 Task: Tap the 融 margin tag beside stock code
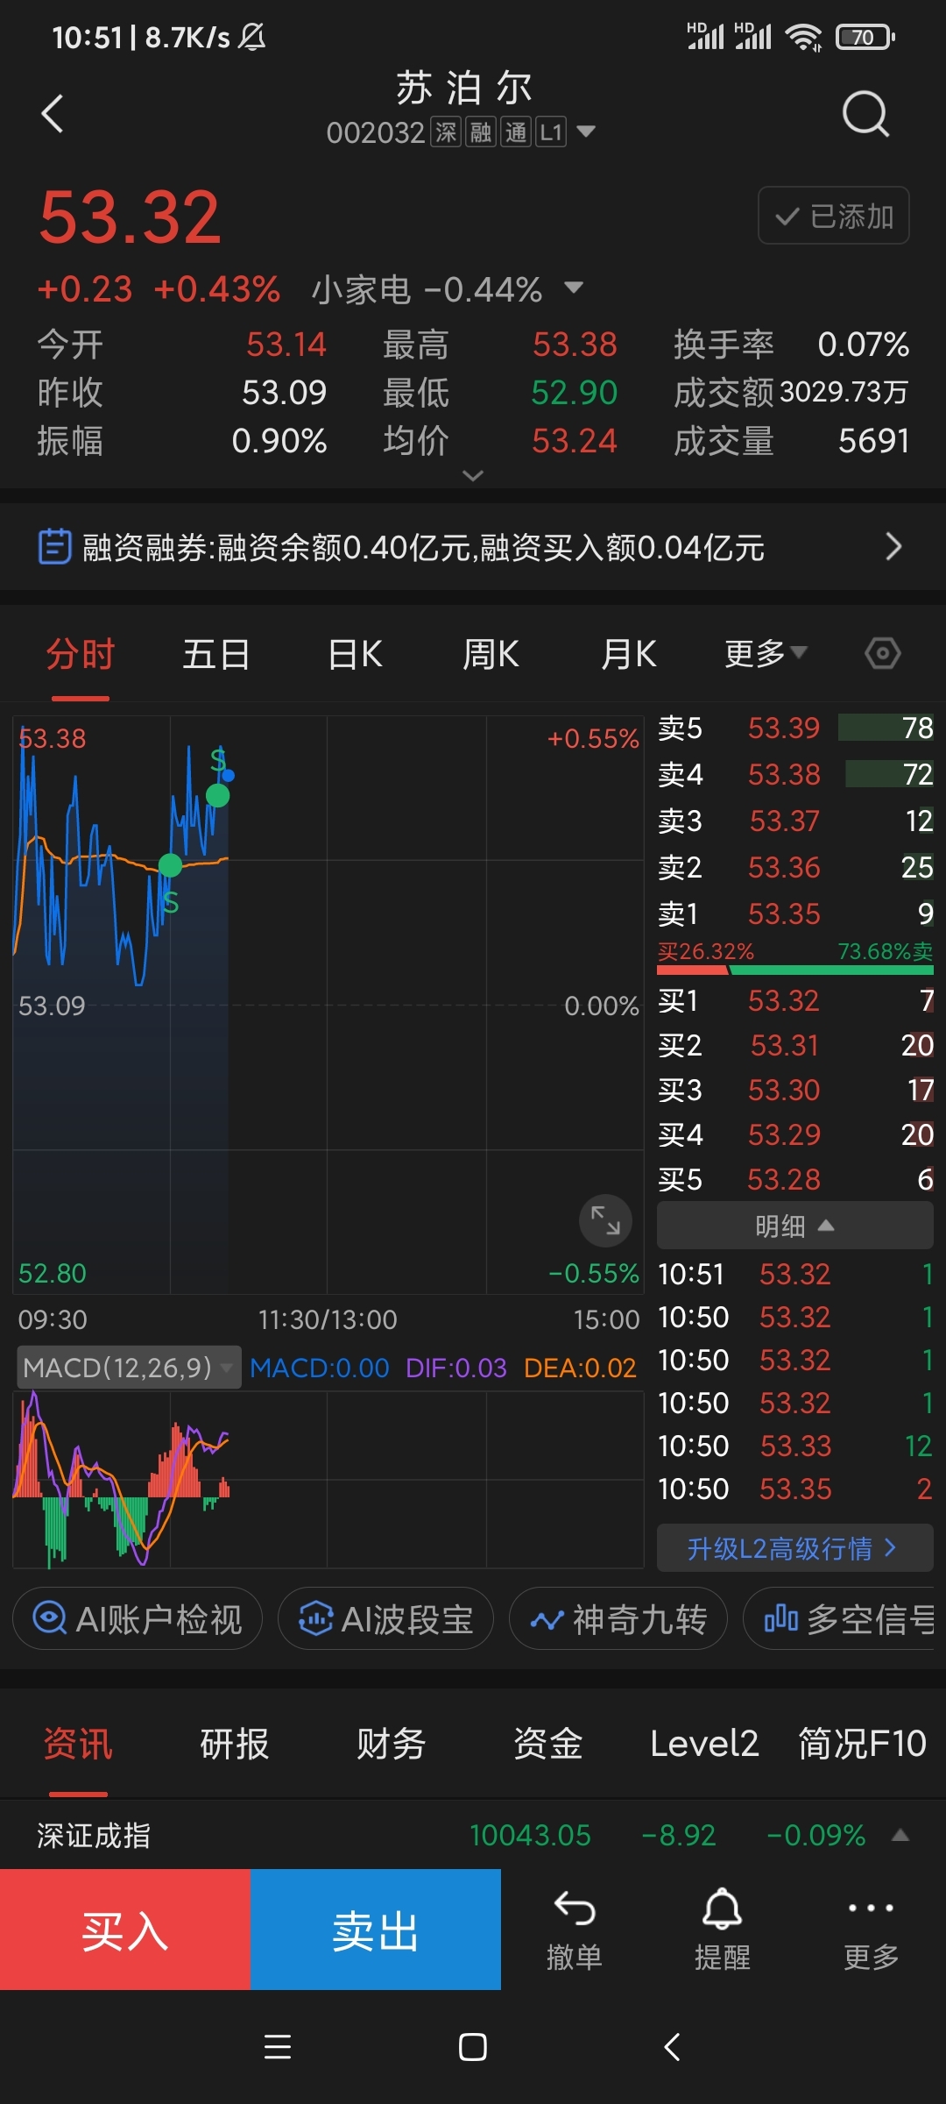point(480,131)
